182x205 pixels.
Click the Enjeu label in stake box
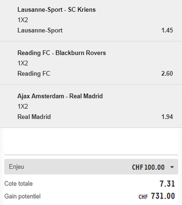click(17, 167)
